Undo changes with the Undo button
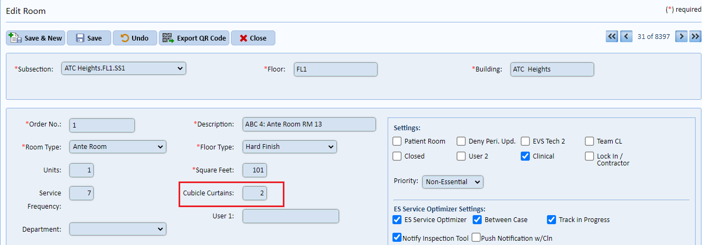The height and width of the screenshot is (245, 702). pos(135,38)
